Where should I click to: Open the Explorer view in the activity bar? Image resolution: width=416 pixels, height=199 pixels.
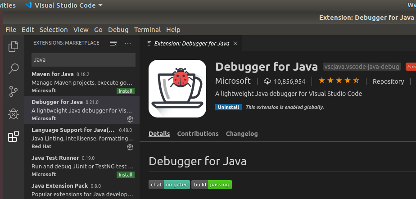[x=13, y=46]
